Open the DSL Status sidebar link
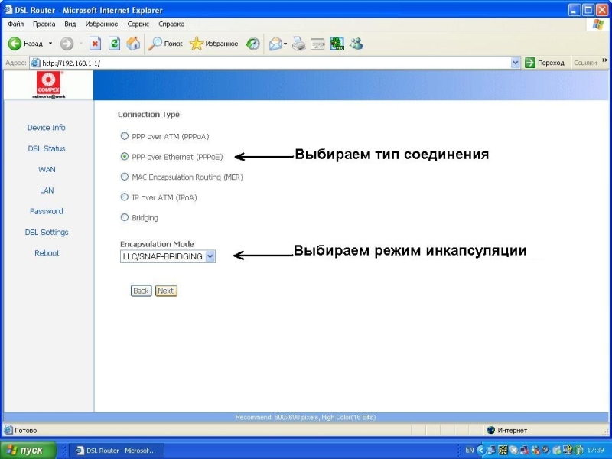 point(46,148)
